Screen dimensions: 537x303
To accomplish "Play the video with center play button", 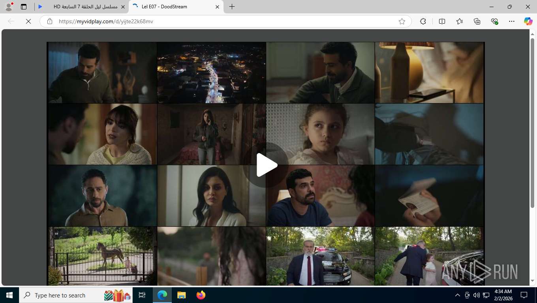I will click(266, 165).
